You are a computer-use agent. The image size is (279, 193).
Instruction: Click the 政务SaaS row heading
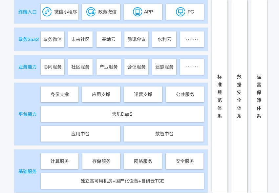(x=29, y=39)
